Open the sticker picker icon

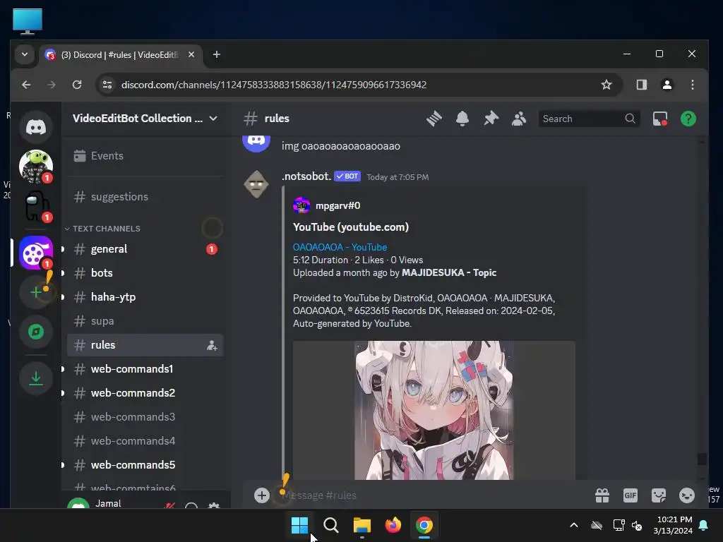pyautogui.click(x=659, y=495)
